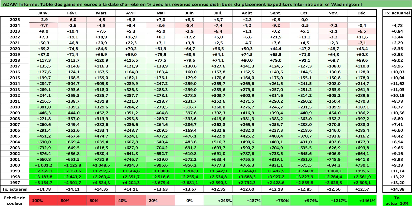The height and width of the screenshot is (206, 412).
Task: Click the +1461% bright green scale swatch
Action: pos(362,200)
